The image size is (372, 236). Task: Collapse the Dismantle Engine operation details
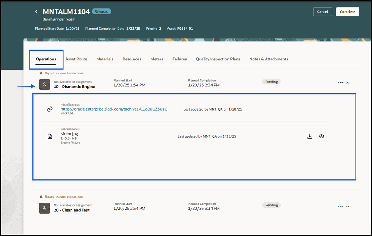(x=347, y=82)
